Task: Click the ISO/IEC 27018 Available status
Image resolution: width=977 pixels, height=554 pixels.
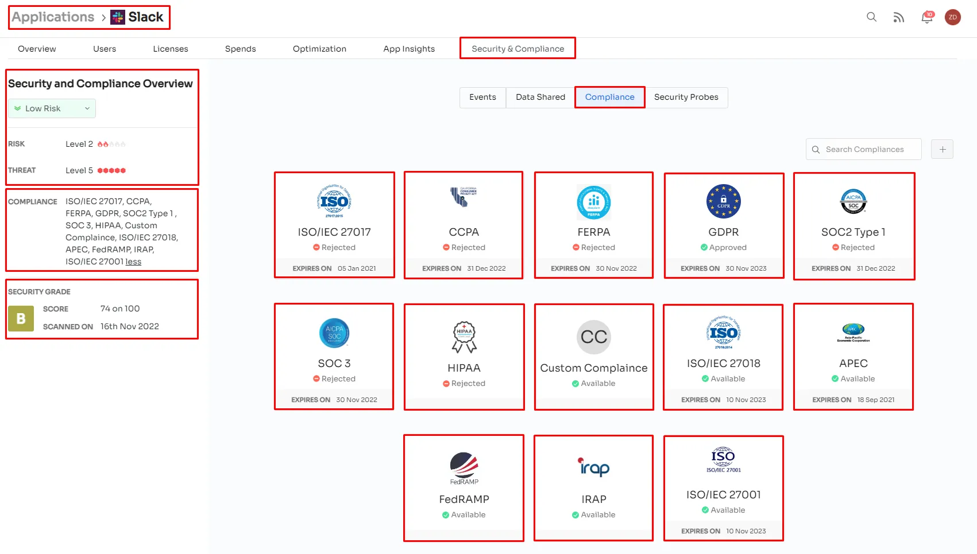Action: pyautogui.click(x=724, y=379)
